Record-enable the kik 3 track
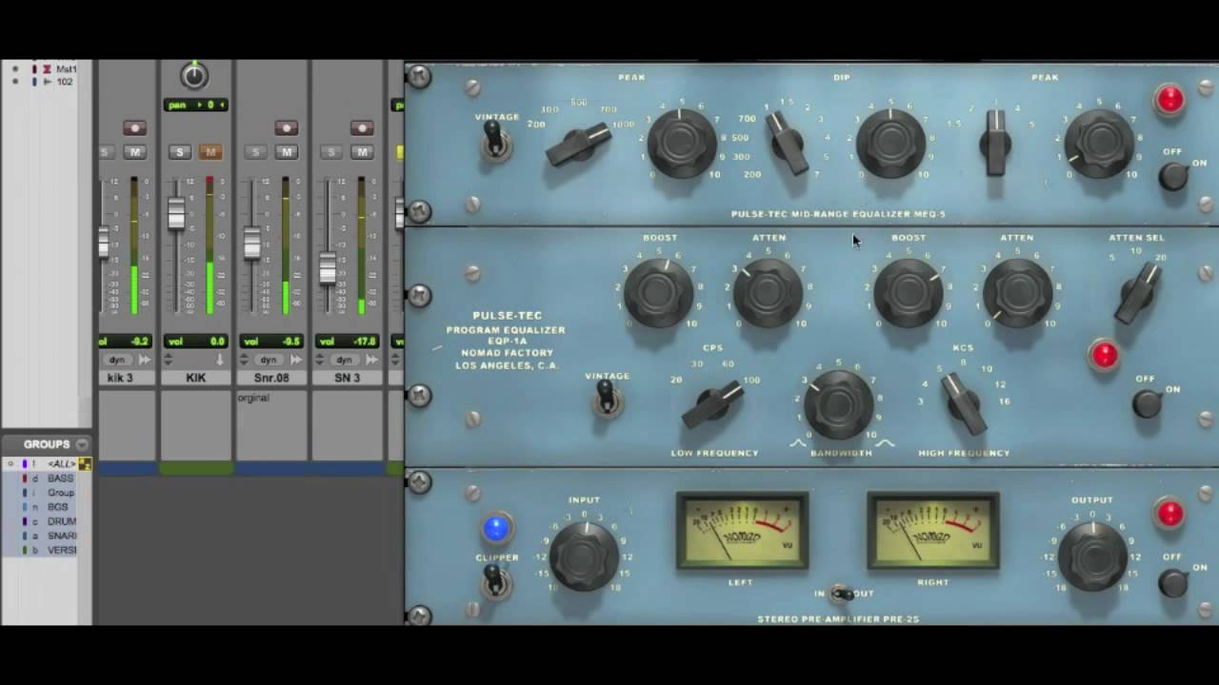 [134, 128]
